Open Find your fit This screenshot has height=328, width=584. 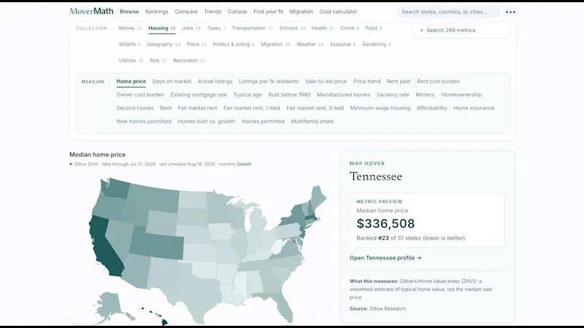pyautogui.click(x=268, y=12)
